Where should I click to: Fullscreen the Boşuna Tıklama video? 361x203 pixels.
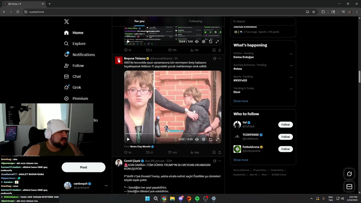(x=217, y=139)
